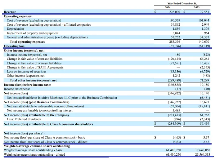Click preferred dividends value (896)
This screenshot has height=163, width=216.
click(177, 119)
